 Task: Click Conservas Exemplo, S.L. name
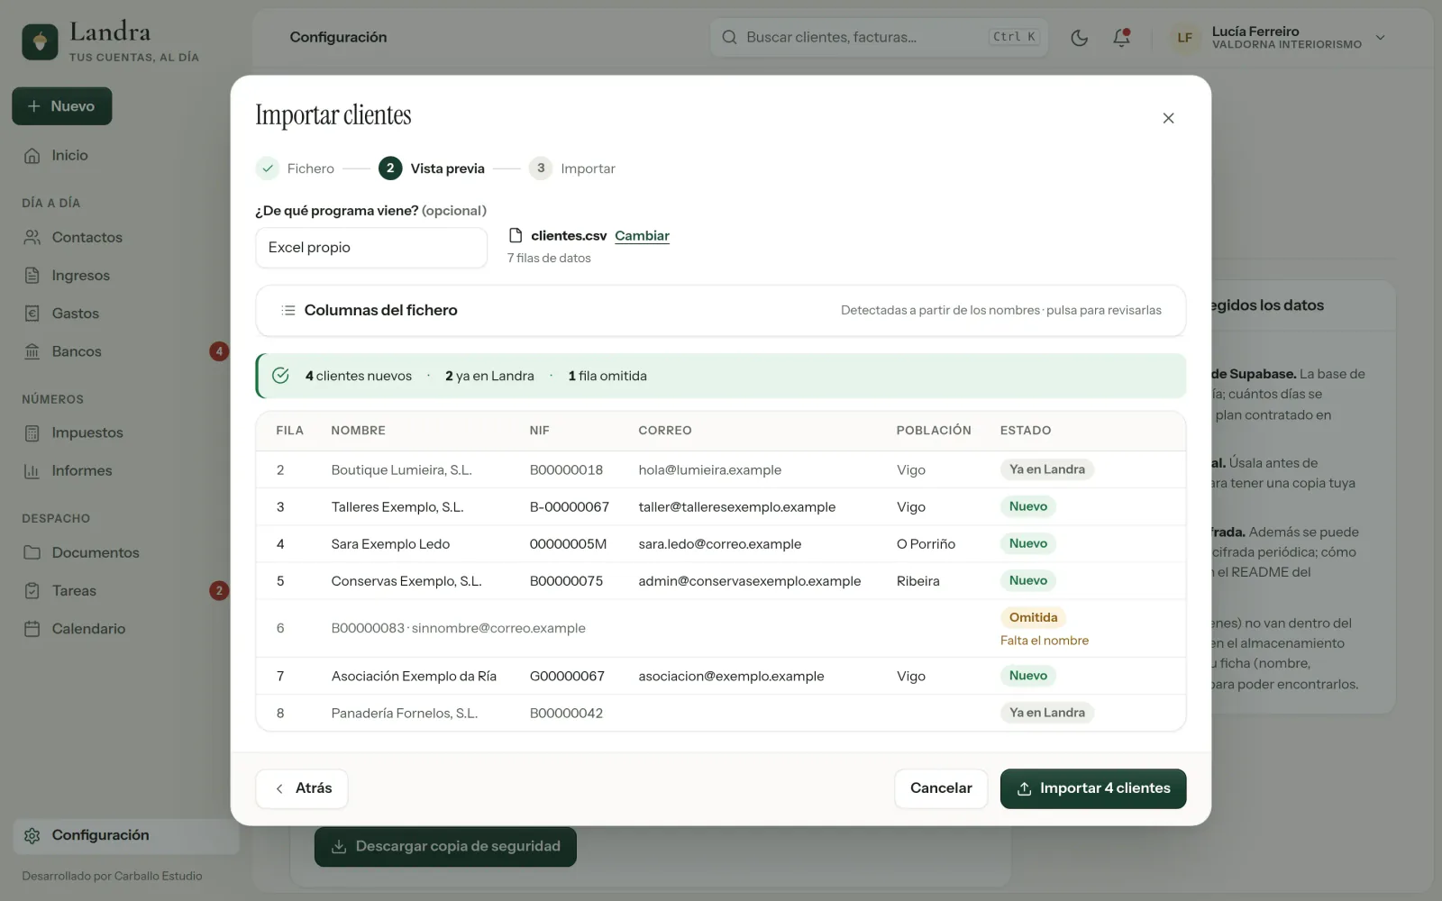tap(406, 581)
